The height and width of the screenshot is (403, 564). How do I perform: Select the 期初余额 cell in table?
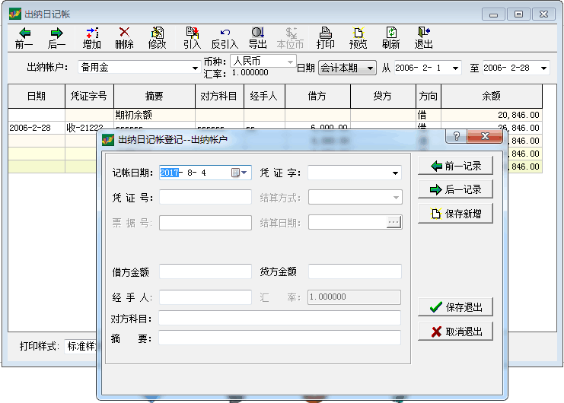pos(155,115)
